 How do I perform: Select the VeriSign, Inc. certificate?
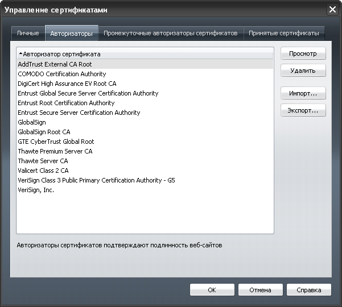36,190
